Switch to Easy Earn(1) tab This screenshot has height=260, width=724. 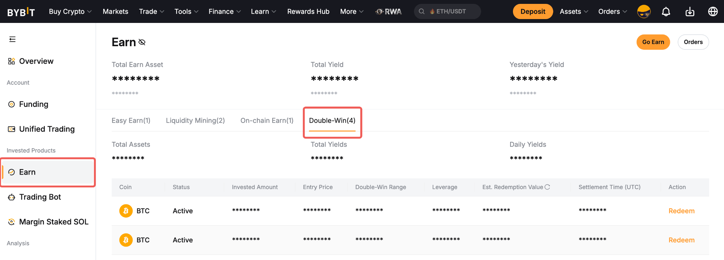[x=131, y=121]
